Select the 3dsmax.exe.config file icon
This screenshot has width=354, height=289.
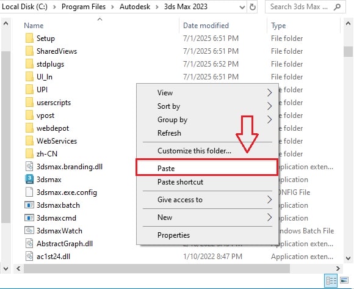(x=29, y=192)
